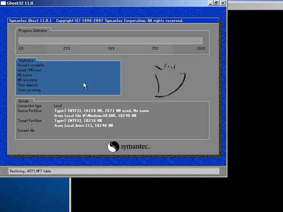Viewport: 283px width, 212px height.
Task: Select the Progress Indicator group label
Action: [x=33, y=31]
